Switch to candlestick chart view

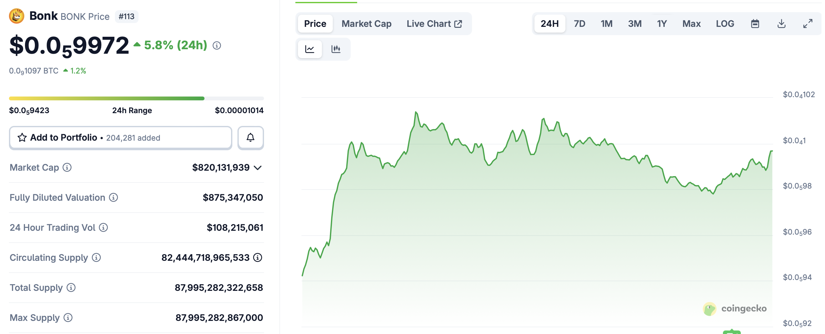point(336,49)
